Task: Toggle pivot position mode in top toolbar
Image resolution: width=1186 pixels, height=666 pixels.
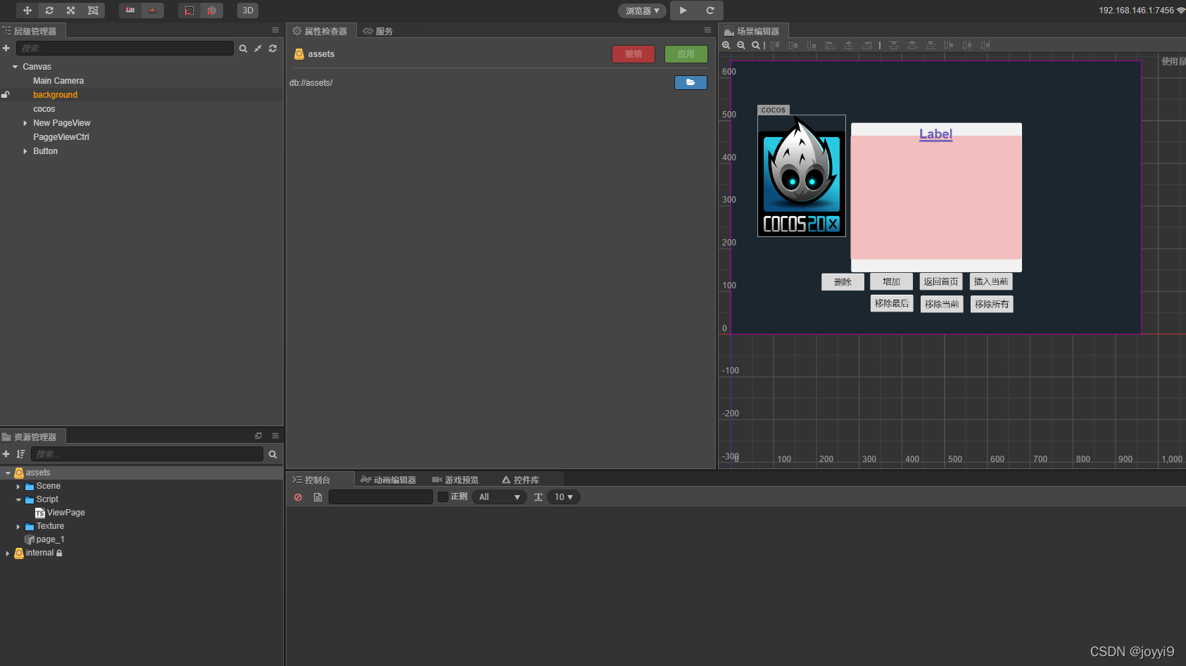Action: click(x=130, y=11)
